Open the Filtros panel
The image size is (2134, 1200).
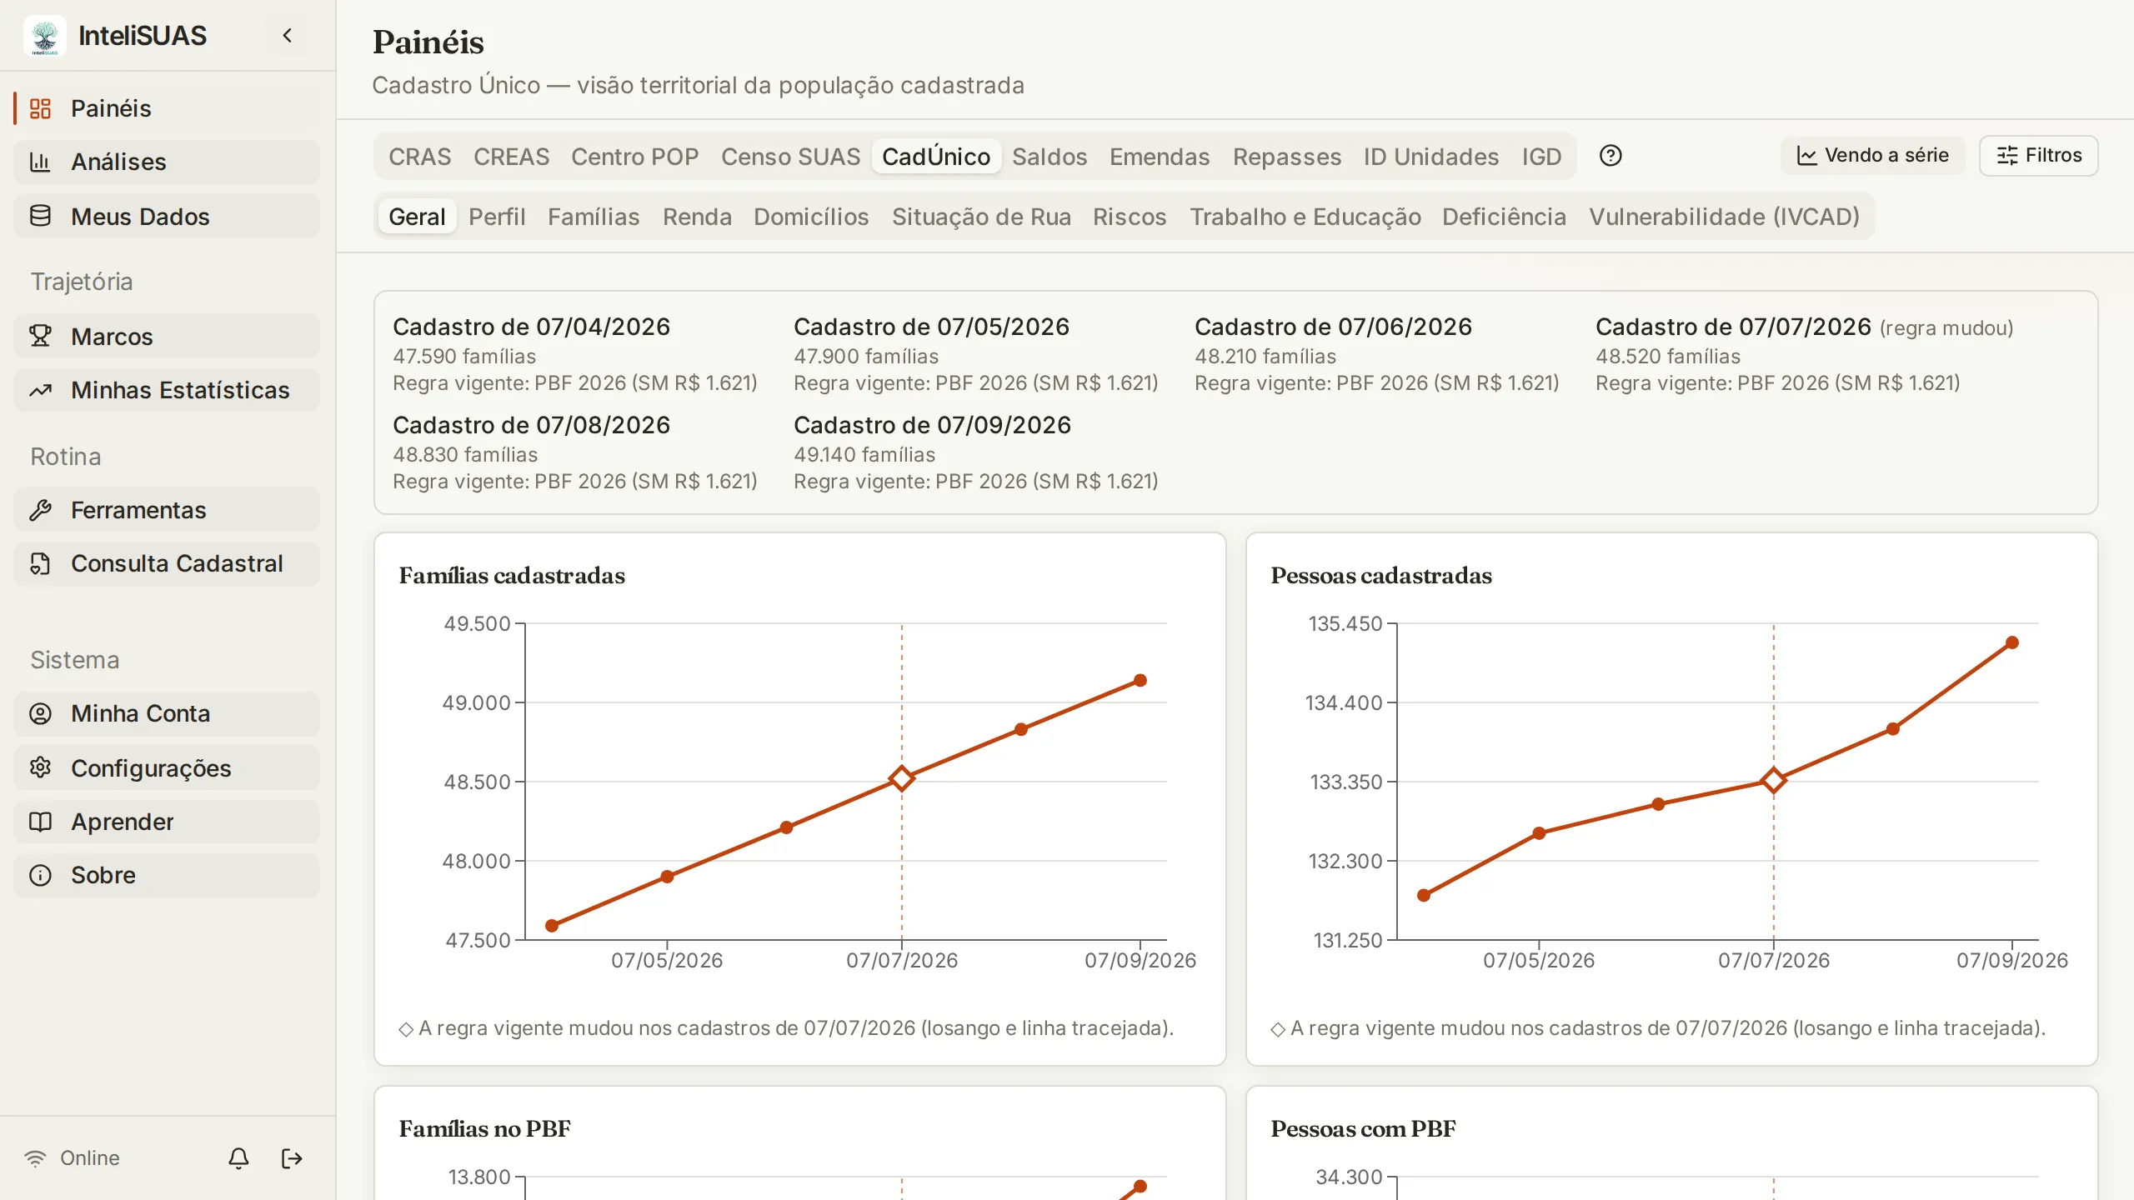2038,156
